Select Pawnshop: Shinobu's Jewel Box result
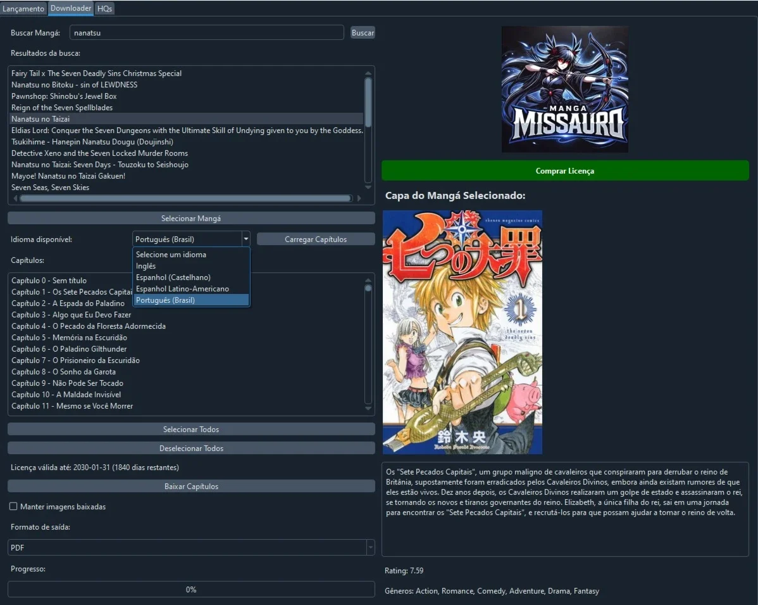 point(187,96)
